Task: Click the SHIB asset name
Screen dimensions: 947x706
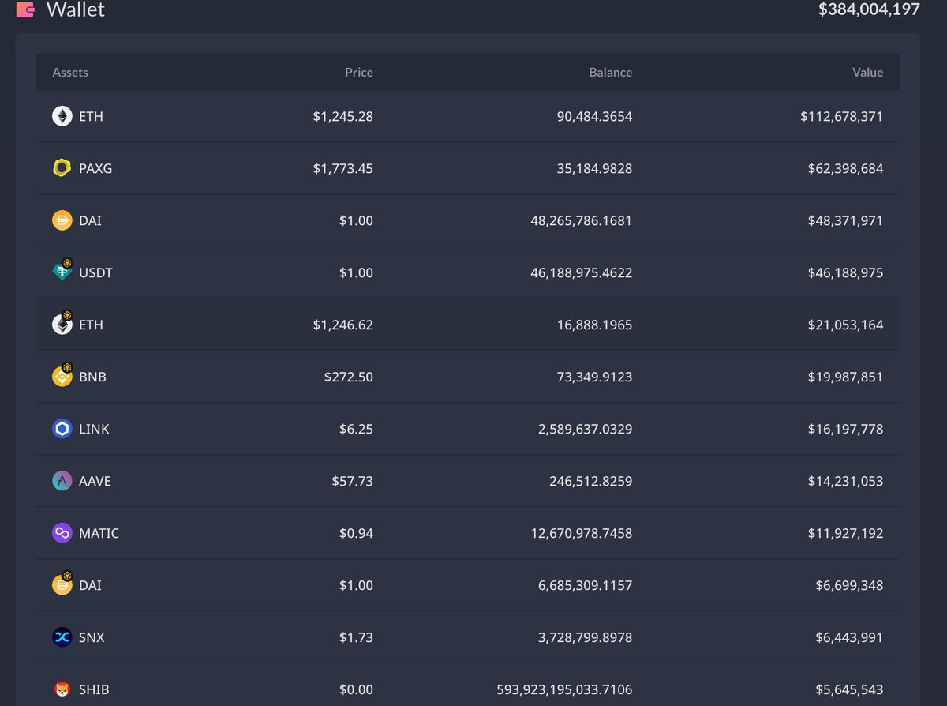Action: tap(94, 689)
